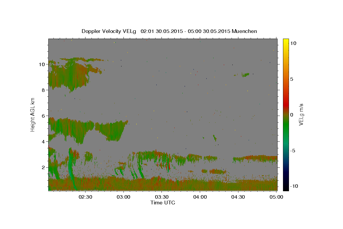
Task: Click the colorbar tick value '5'
Action: click(x=292, y=79)
